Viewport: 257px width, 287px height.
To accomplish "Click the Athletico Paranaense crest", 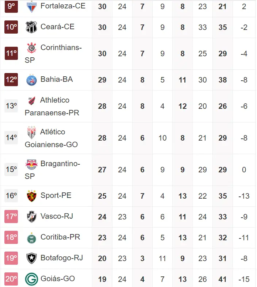I will click(31, 100).
